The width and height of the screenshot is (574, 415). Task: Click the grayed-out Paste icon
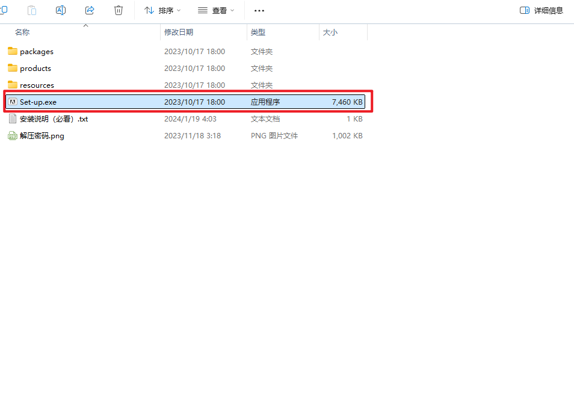coord(32,10)
